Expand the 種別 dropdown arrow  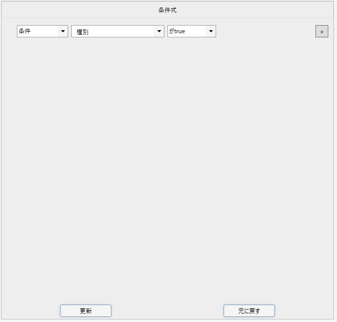(159, 31)
